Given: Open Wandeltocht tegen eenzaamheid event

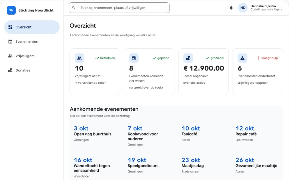Looking at the screenshot, I should coord(92,168).
